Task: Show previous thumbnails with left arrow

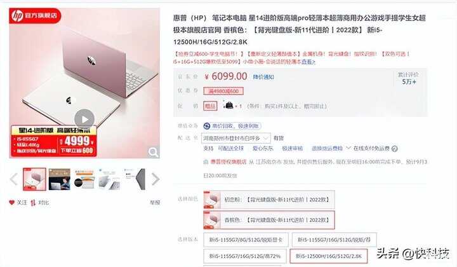Action: coord(14,179)
